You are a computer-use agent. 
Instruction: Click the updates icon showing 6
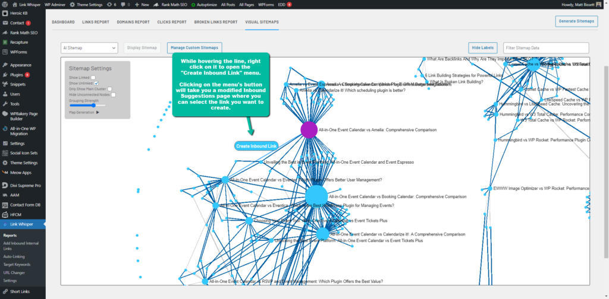point(111,4)
